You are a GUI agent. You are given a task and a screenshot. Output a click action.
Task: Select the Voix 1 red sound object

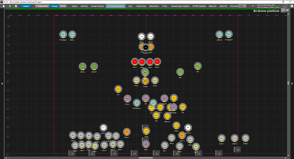pos(135,62)
